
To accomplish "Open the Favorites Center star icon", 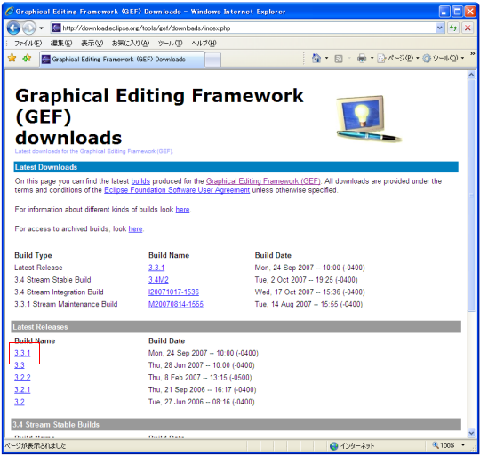I will [x=12, y=58].
